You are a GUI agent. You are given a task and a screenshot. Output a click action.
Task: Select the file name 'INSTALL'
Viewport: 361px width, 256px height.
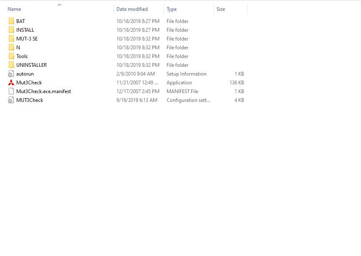coord(25,30)
